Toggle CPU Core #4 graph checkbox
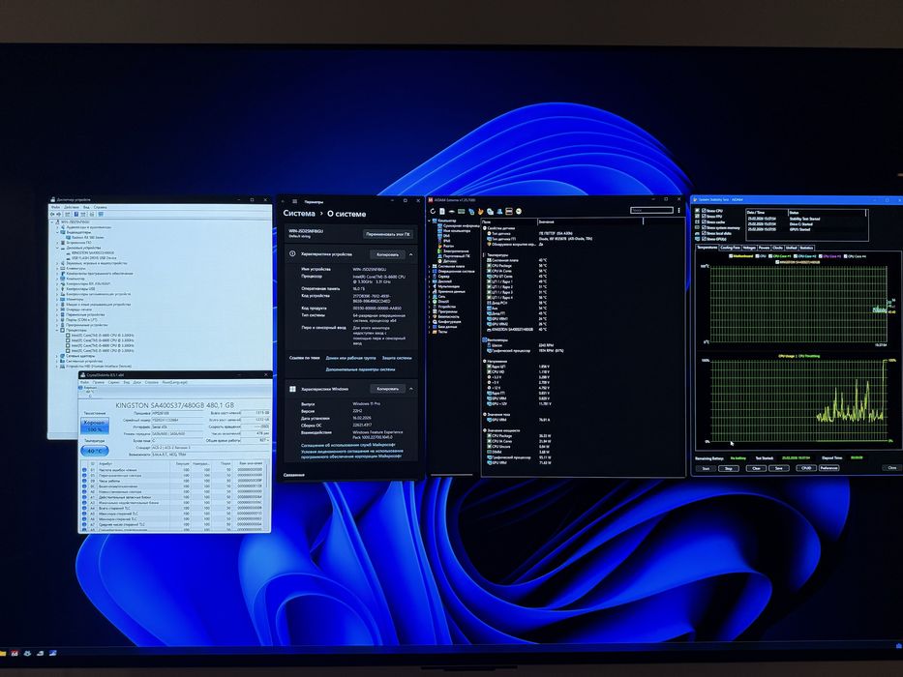Screen dimensions: 903x677 pyautogui.click(x=845, y=256)
